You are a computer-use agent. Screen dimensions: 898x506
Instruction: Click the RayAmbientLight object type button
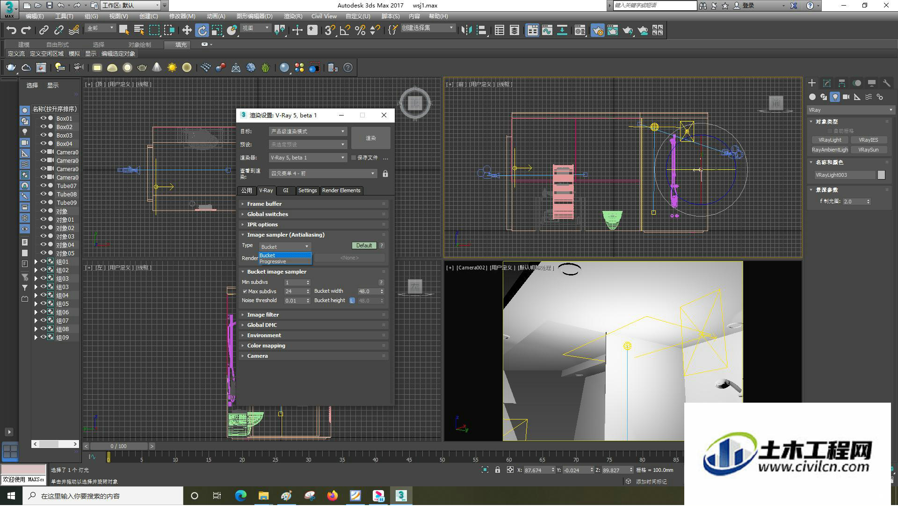coord(830,150)
